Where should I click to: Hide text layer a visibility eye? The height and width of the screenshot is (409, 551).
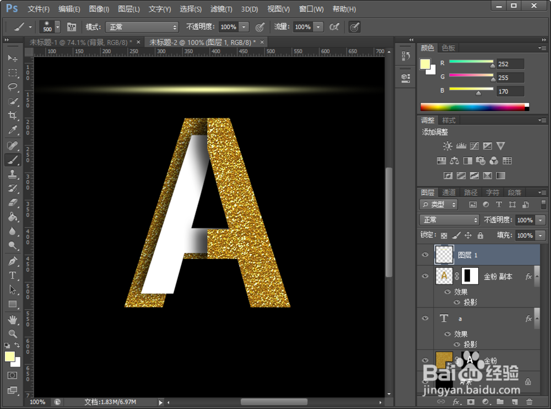point(425,318)
